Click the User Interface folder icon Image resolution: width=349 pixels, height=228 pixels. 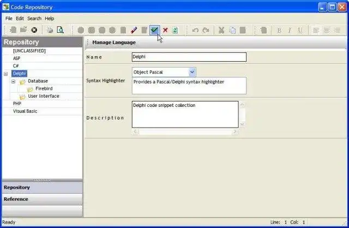(x=22, y=97)
